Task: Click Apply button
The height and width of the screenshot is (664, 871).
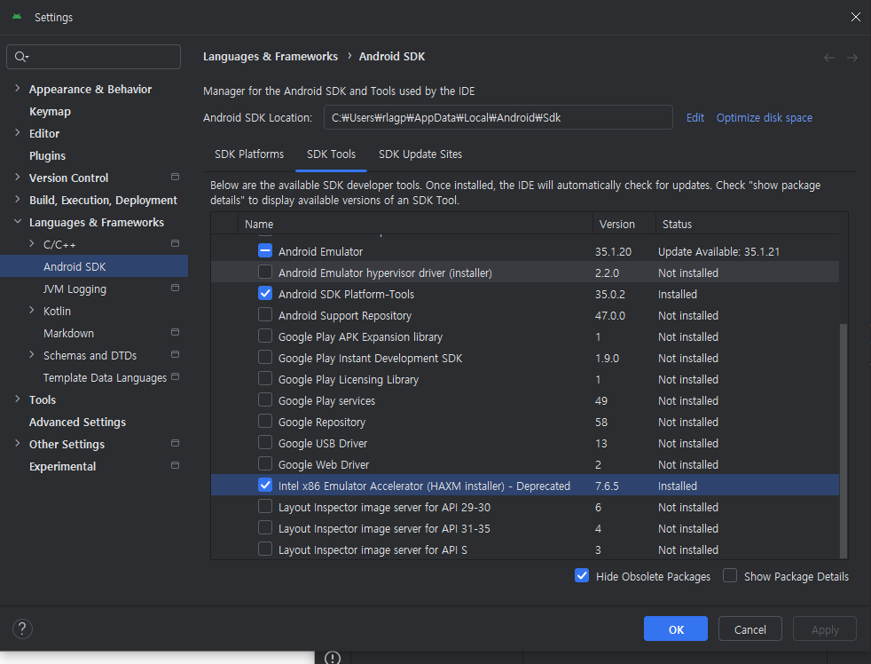Action: (x=825, y=629)
